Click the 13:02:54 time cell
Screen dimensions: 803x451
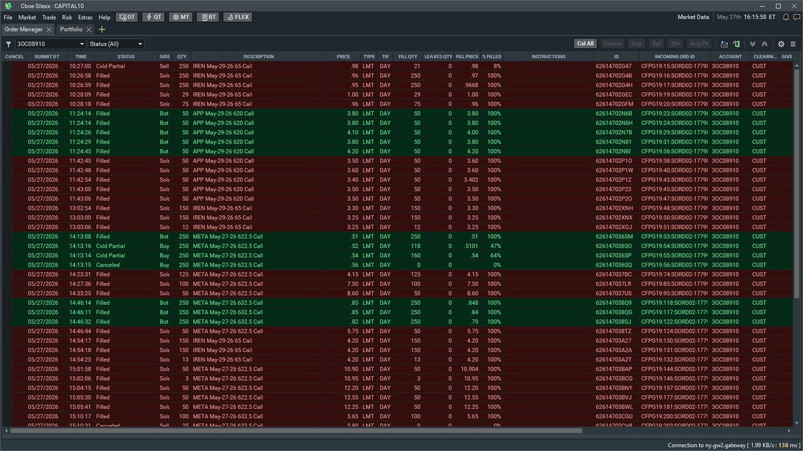pyautogui.click(x=81, y=208)
